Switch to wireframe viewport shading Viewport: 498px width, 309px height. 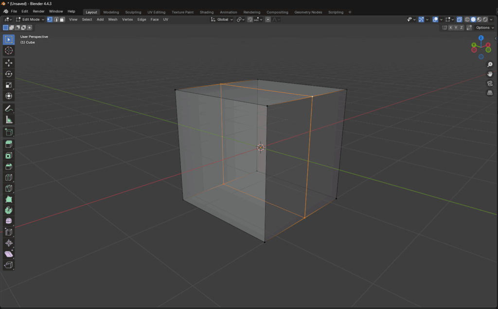coord(467,19)
